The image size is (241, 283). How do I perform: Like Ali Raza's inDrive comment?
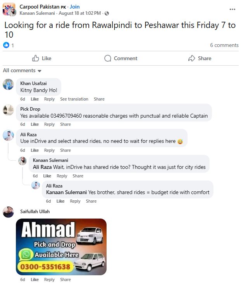pyautogui.click(x=34, y=150)
